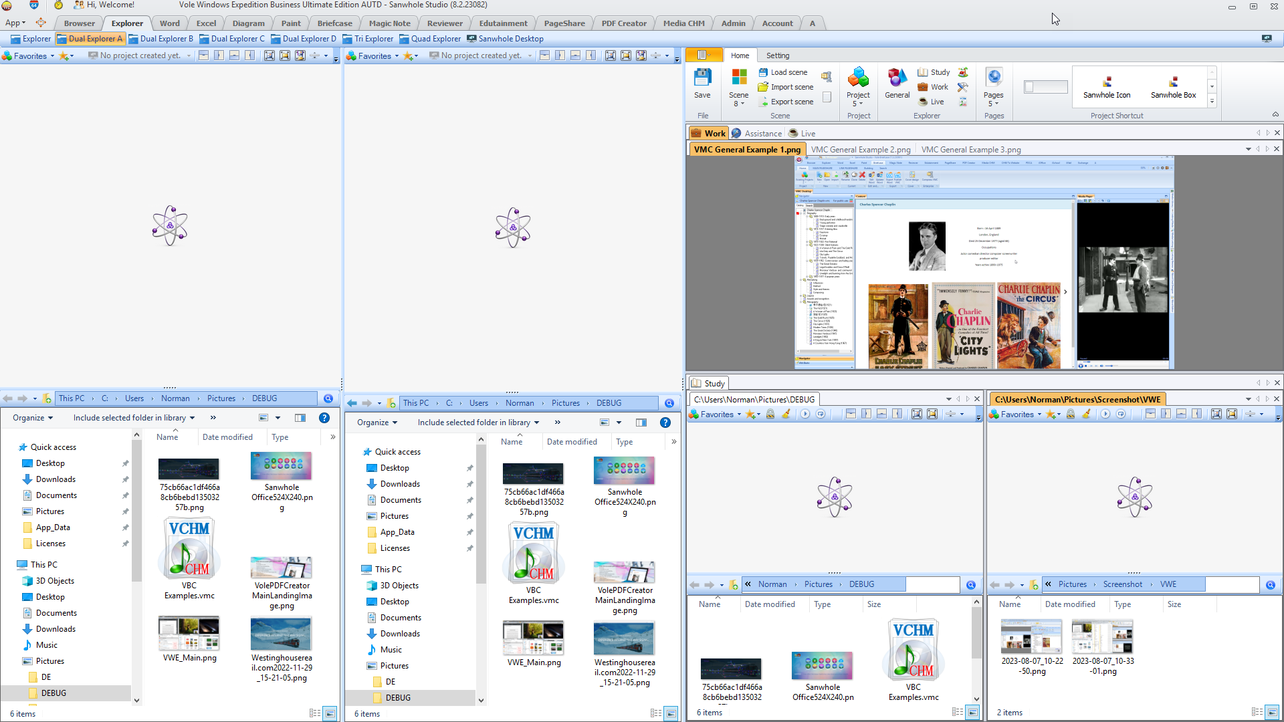
Task: Click add-favorite star in middle explorer pane
Action: point(410,56)
